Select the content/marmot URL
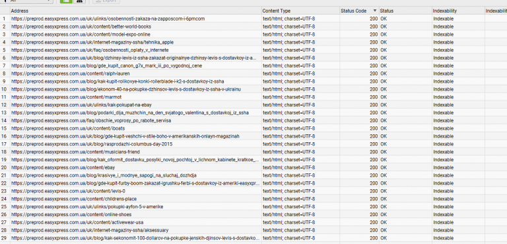 tap(66, 97)
